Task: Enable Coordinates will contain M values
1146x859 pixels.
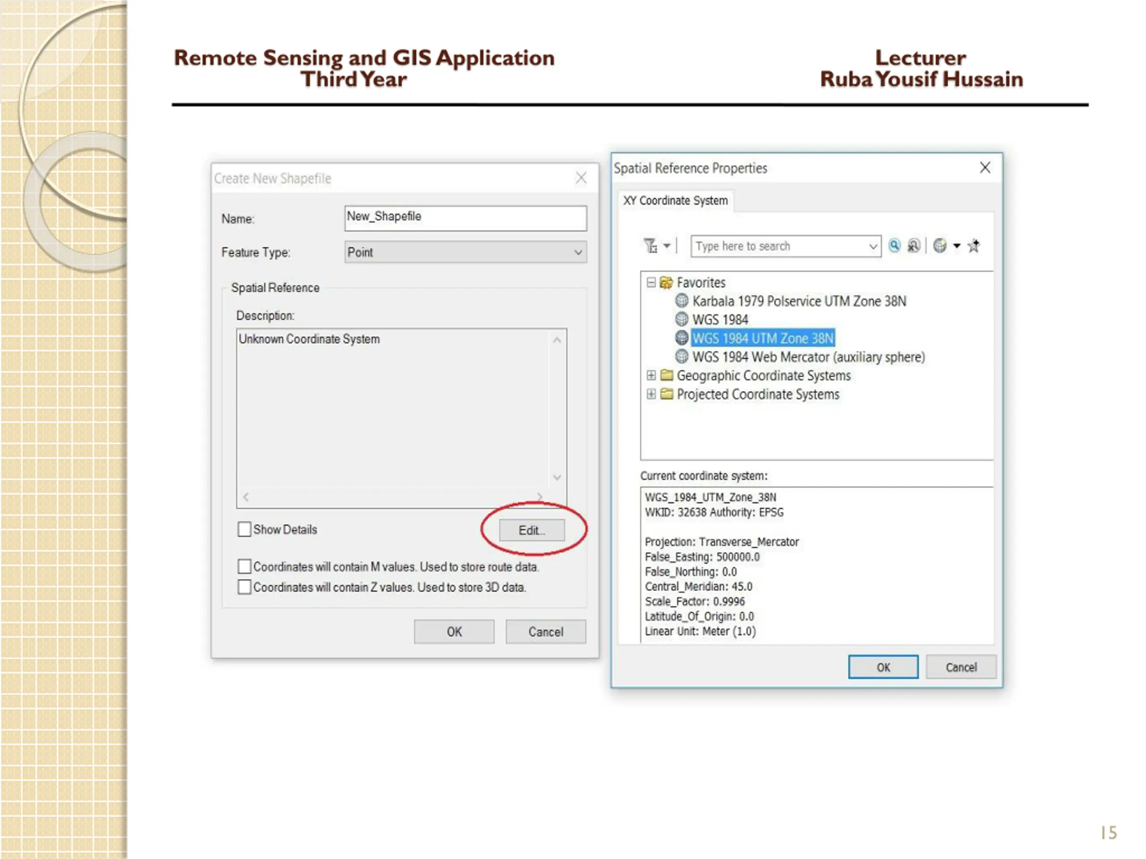Action: pos(244,566)
